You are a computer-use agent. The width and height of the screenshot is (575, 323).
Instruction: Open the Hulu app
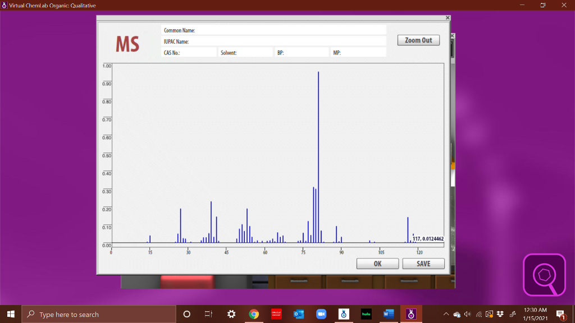pyautogui.click(x=366, y=314)
